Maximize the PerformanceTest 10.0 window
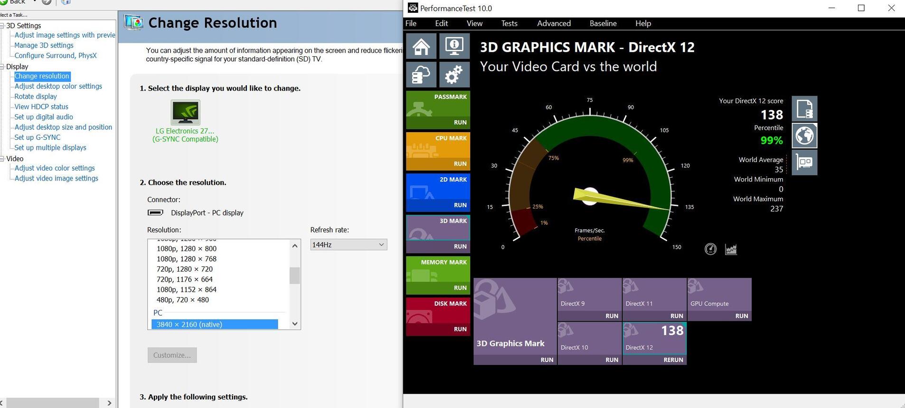Viewport: 905px width, 408px height. click(x=861, y=8)
